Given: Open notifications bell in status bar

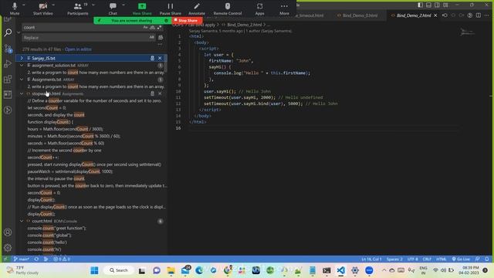Looking at the screenshot, I should point(487,259).
